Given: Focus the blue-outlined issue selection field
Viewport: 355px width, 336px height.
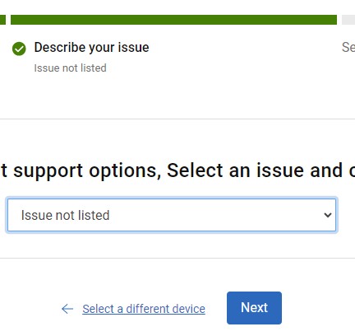Looking at the screenshot, I should pos(172,215).
